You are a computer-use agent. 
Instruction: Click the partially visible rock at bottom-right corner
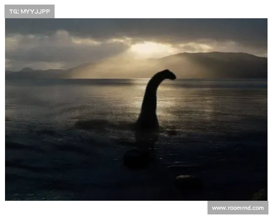point(261,195)
